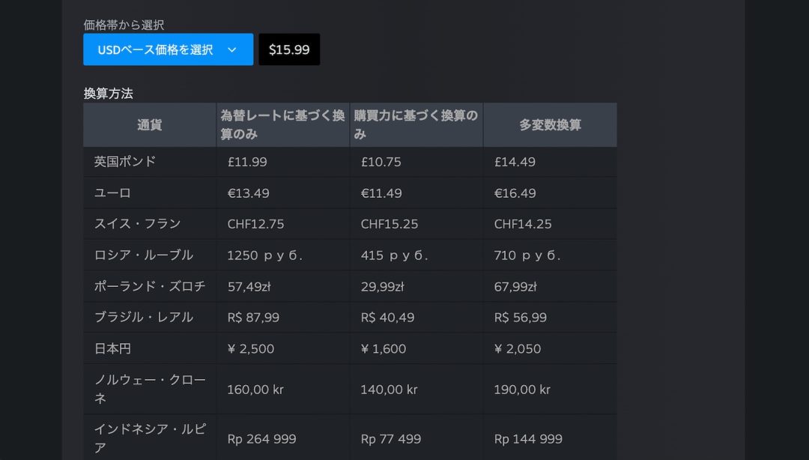Click the $15.99 price box

pyautogui.click(x=289, y=49)
